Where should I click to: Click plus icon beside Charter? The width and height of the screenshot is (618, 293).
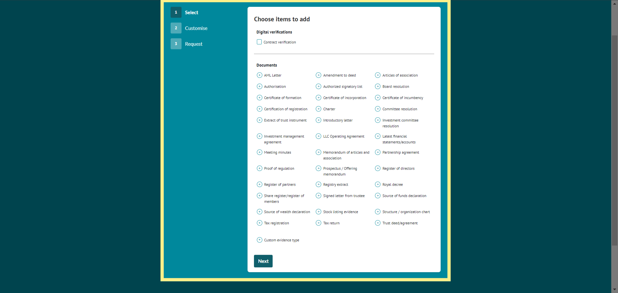pos(318,109)
